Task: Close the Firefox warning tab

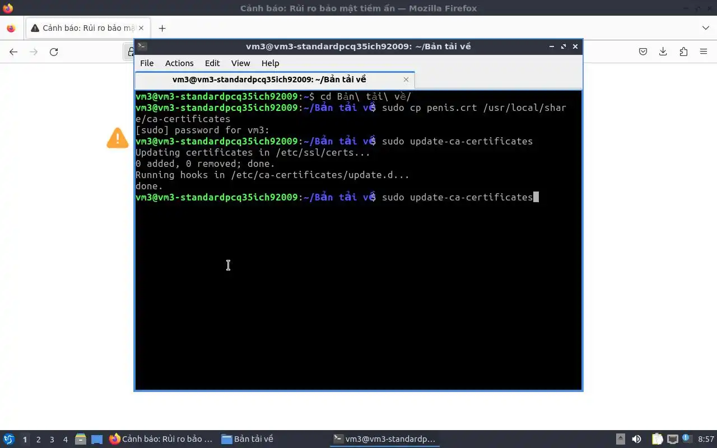Action: coord(141,28)
